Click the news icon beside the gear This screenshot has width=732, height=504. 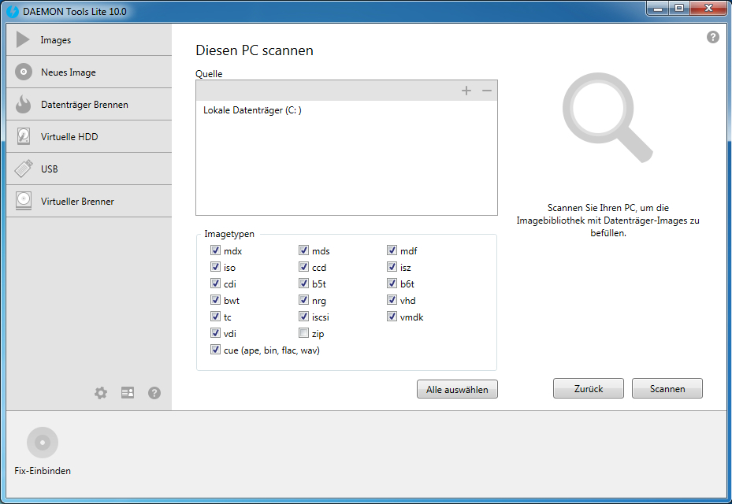(128, 392)
